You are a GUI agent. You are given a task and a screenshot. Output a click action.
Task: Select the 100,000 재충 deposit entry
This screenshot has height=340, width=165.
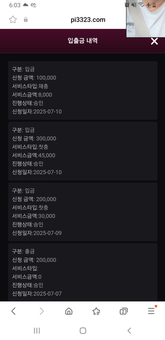(x=82, y=90)
